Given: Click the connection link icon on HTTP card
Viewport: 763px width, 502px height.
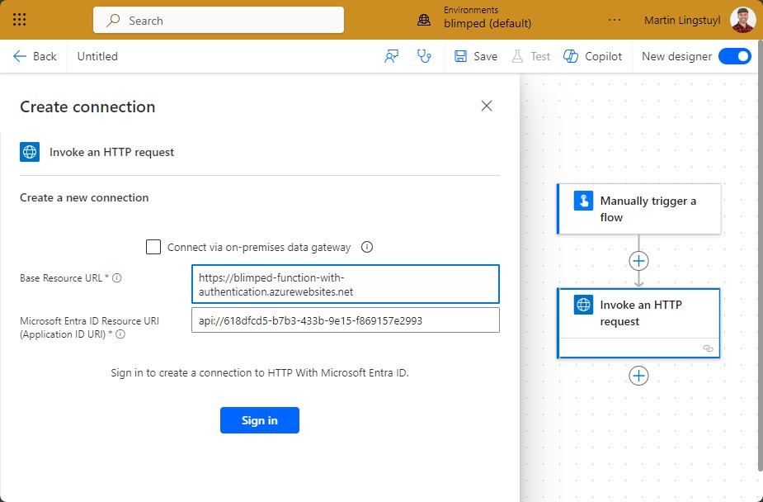Looking at the screenshot, I should 708,348.
